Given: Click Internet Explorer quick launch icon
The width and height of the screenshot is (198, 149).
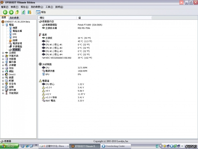Looking at the screenshot, I should click(27, 146).
